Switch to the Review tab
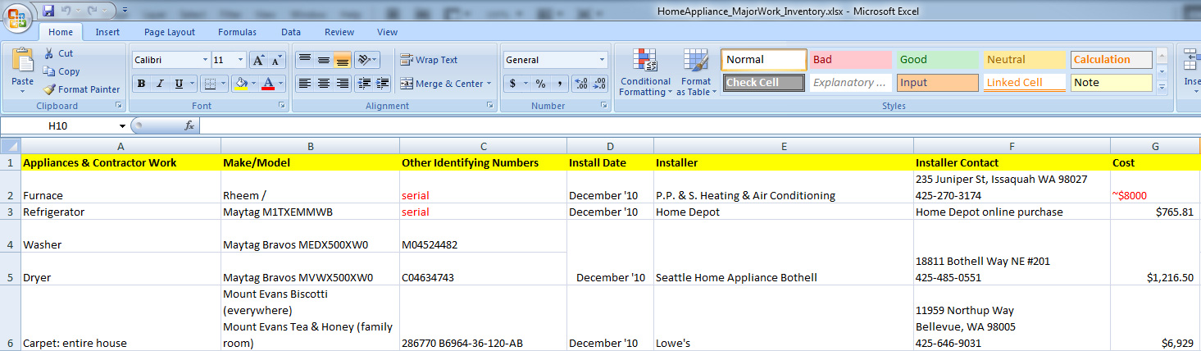 tap(339, 32)
